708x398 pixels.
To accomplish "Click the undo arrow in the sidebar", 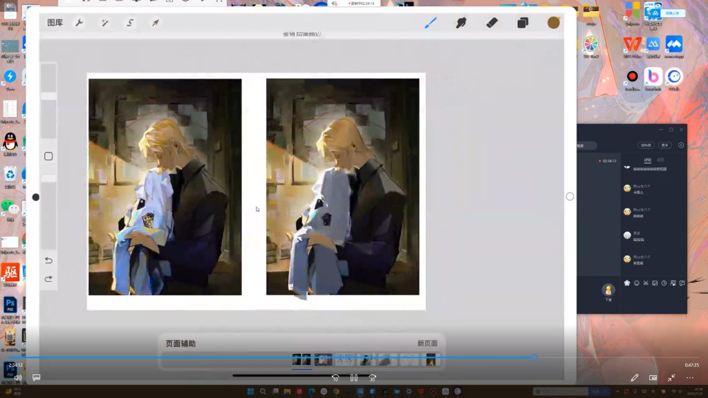I will tap(48, 260).
